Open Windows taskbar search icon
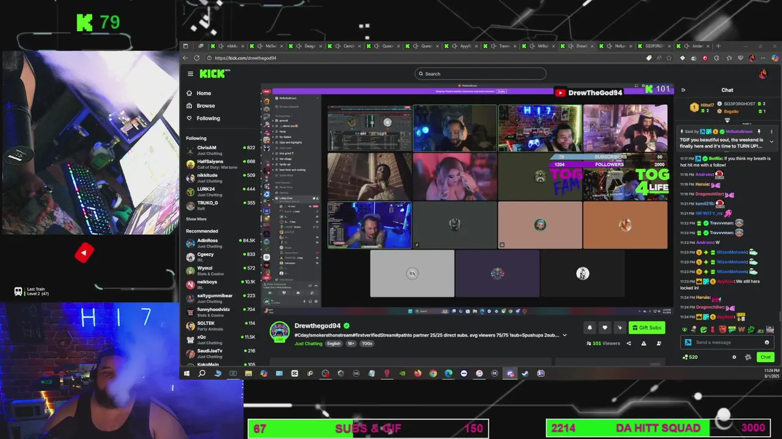This screenshot has height=439, width=782. (x=202, y=373)
